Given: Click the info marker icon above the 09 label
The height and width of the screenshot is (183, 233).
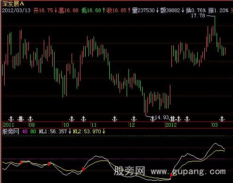Looking at the screenshot, I should pyautogui.click(x=30, y=119).
